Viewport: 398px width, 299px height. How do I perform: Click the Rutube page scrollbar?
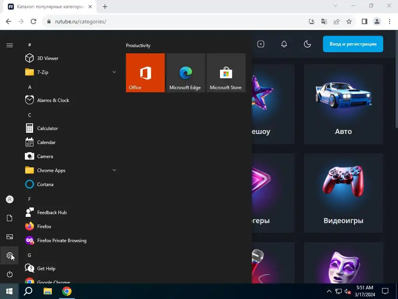coord(396,79)
